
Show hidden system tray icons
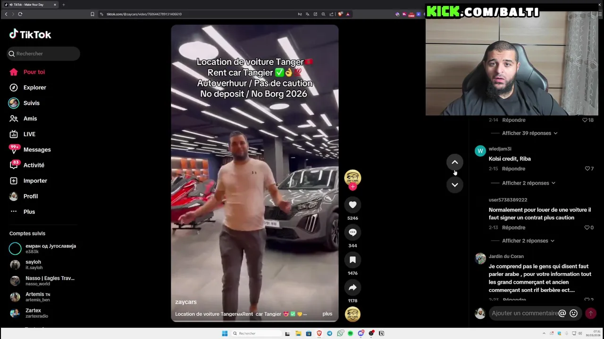point(544,333)
